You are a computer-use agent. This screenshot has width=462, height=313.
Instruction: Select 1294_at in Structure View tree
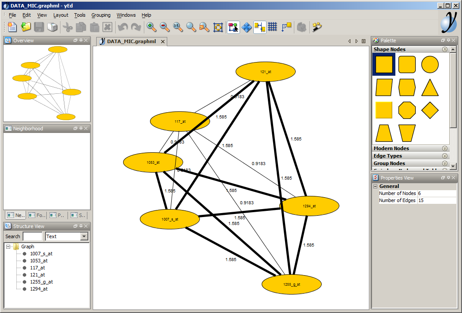pos(38,289)
